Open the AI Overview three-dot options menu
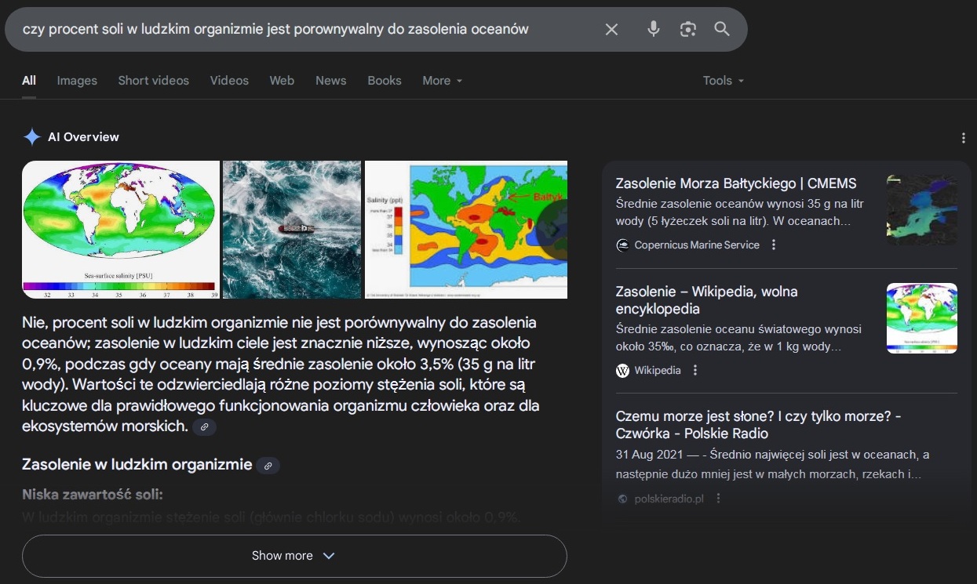The width and height of the screenshot is (977, 584). click(964, 136)
